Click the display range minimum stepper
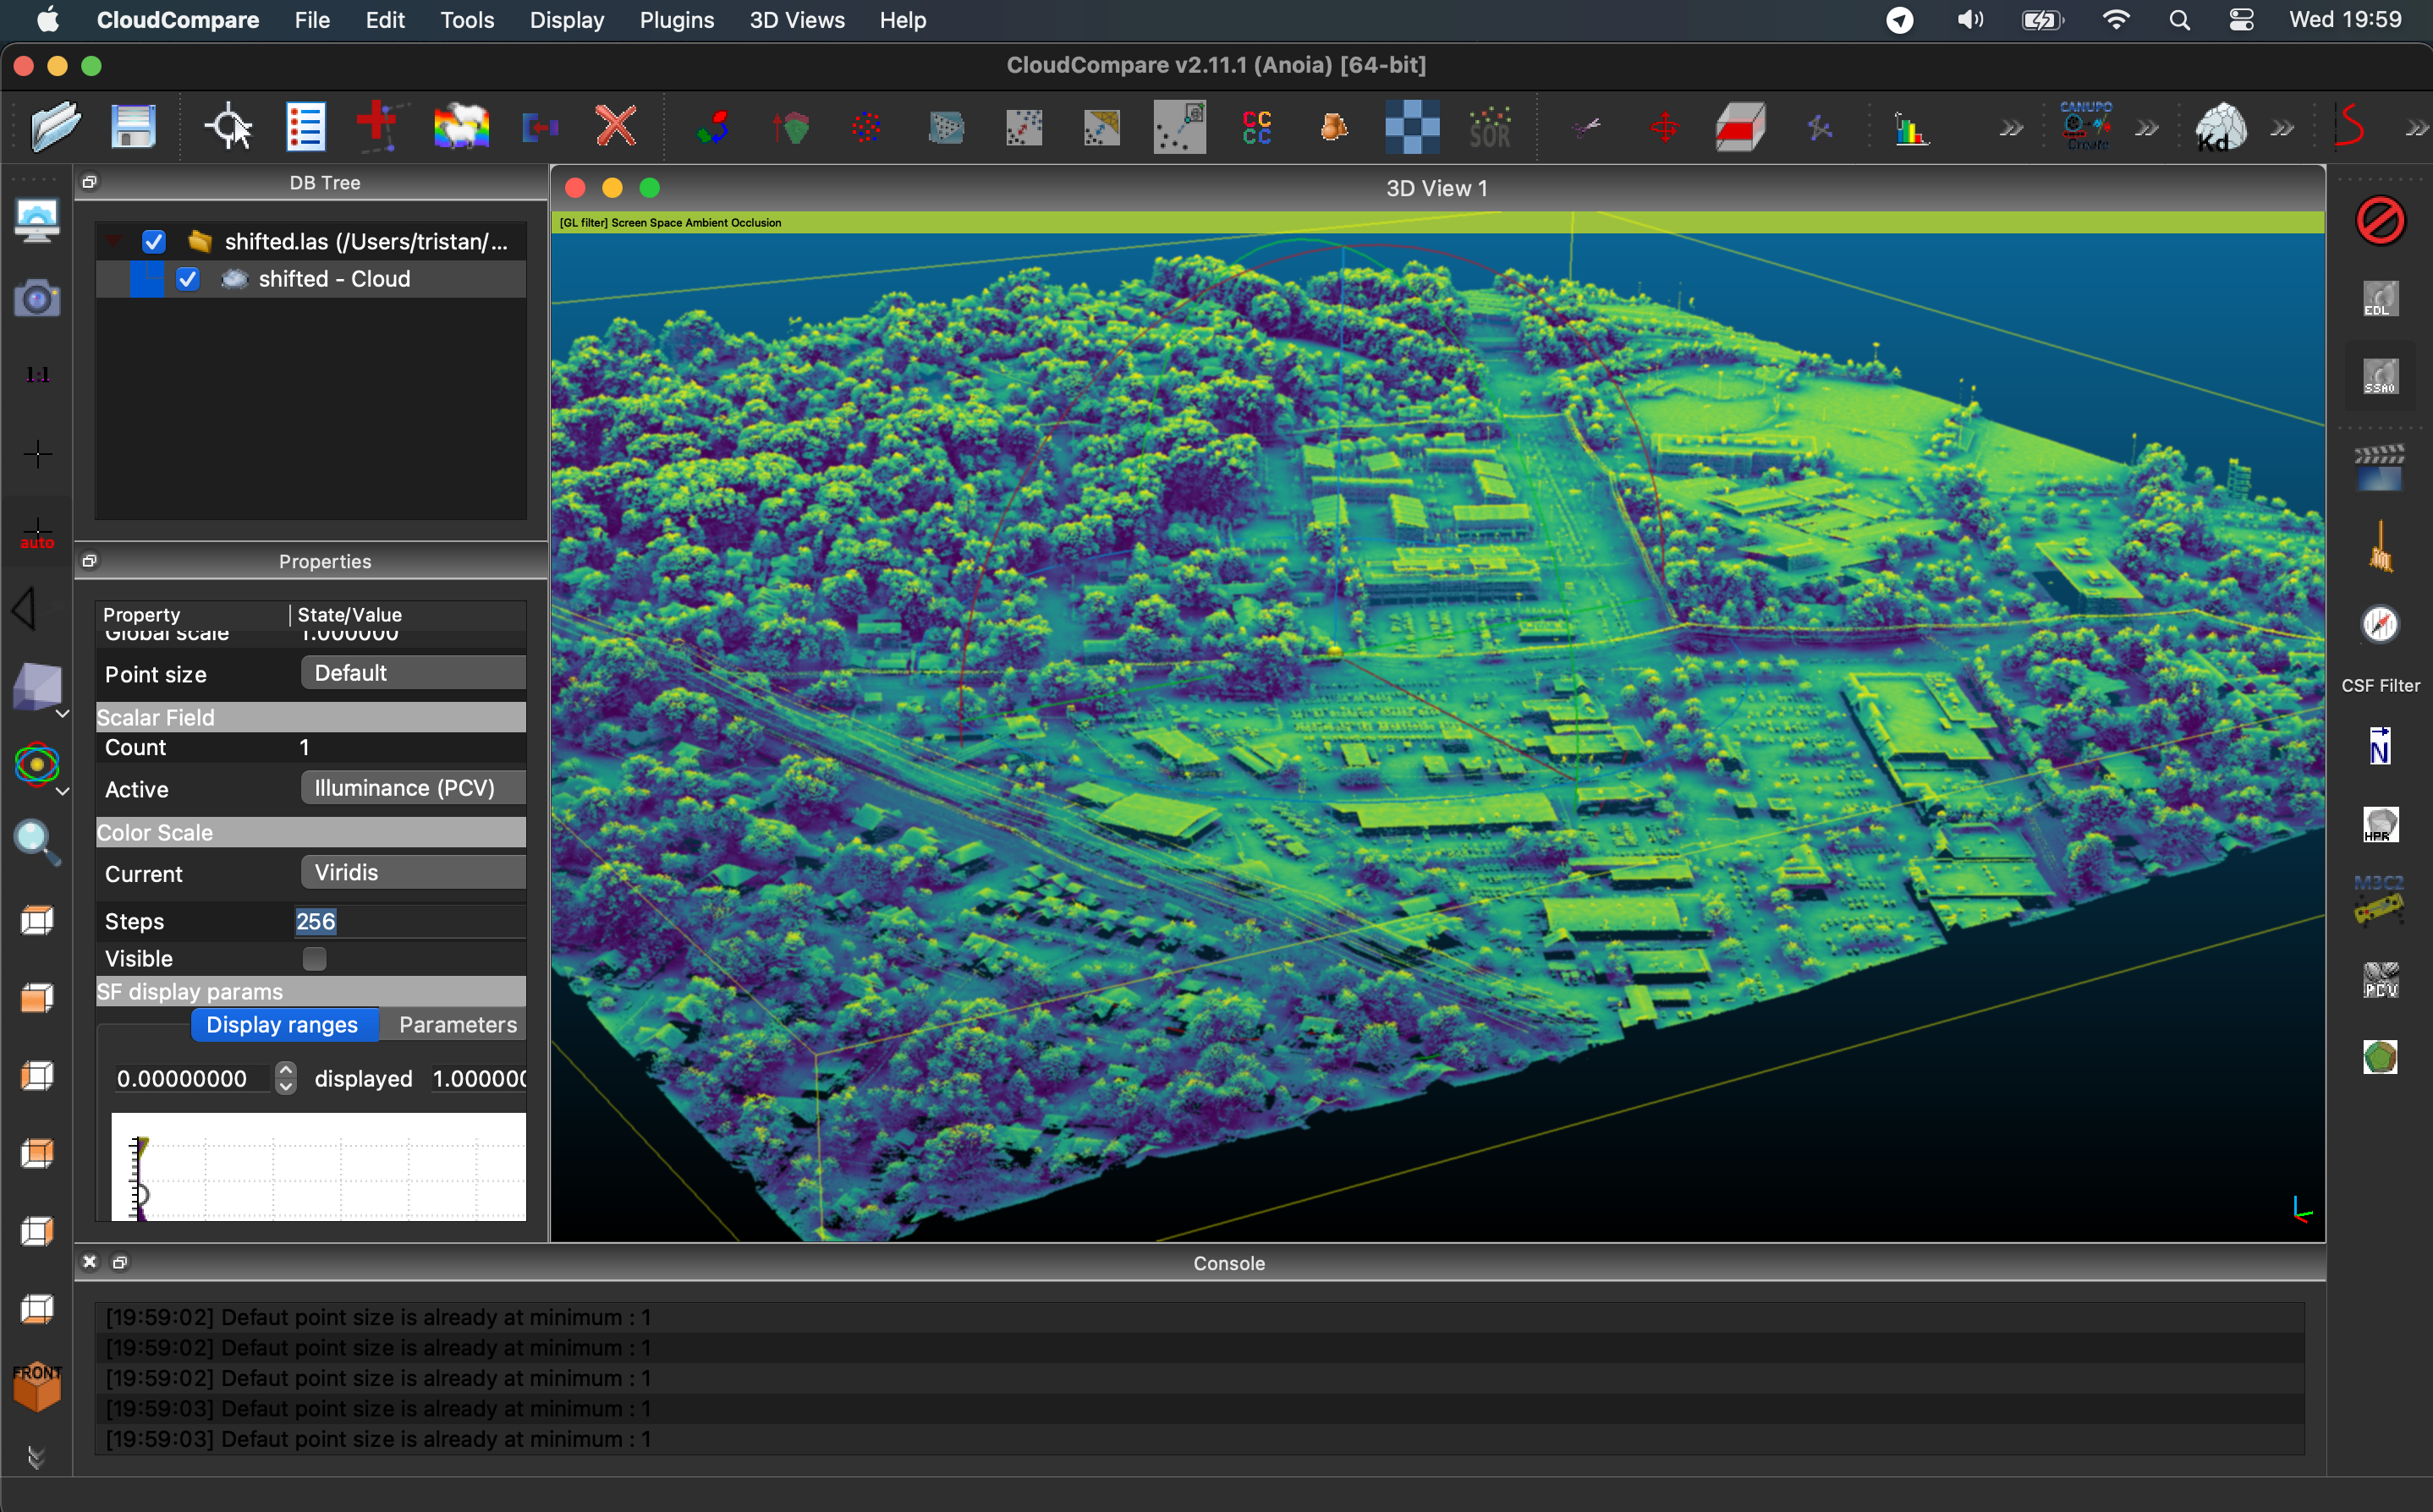2433x1512 pixels. [x=286, y=1078]
